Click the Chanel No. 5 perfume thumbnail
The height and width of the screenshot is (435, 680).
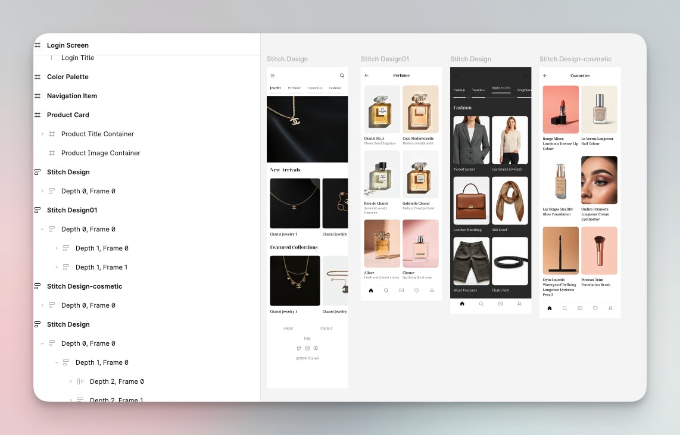(x=382, y=109)
